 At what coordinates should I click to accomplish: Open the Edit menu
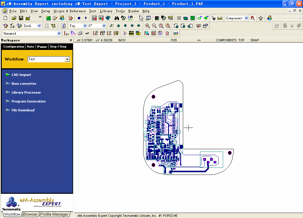pyautogui.click(x=23, y=11)
